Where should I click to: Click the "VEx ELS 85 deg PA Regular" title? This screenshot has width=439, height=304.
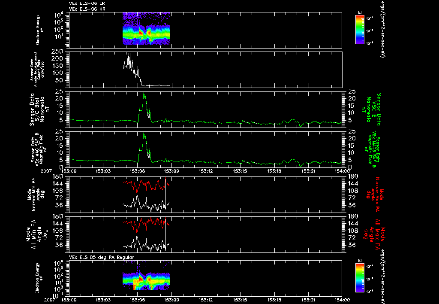pos(102,257)
